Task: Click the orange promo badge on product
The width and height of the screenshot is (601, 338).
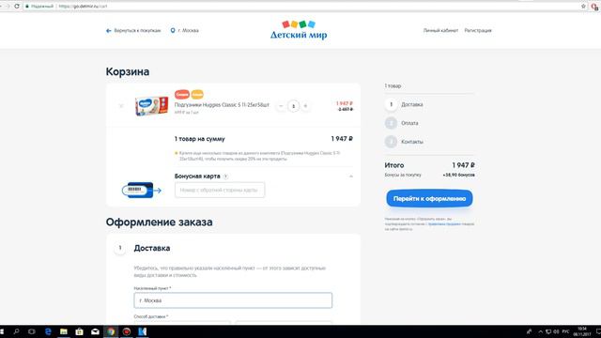Action: [x=197, y=94]
